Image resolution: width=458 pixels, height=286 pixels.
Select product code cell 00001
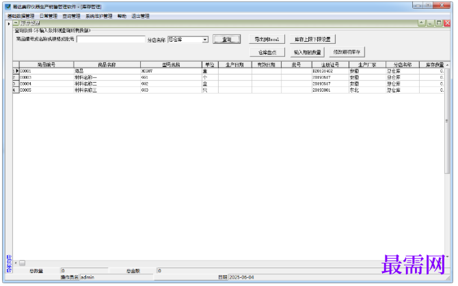[x=46, y=71]
